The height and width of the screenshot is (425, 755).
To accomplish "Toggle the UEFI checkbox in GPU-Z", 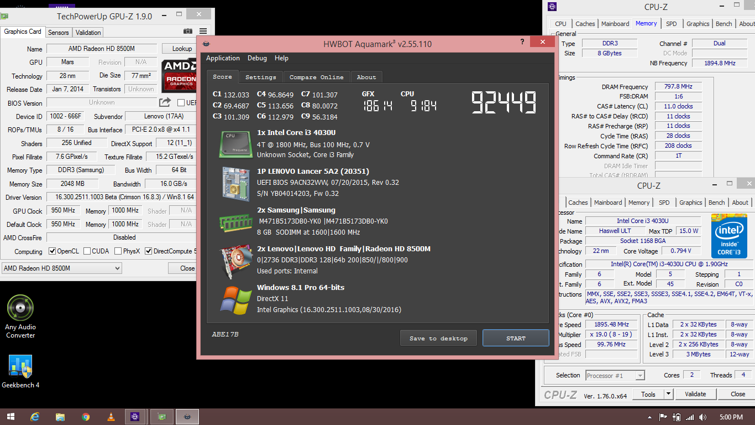I will point(181,103).
